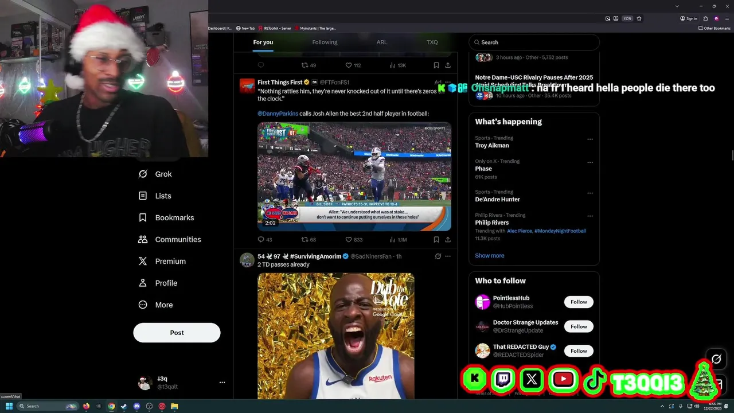Open Steam from the taskbar
This screenshot has width=734, height=413.
point(123,406)
